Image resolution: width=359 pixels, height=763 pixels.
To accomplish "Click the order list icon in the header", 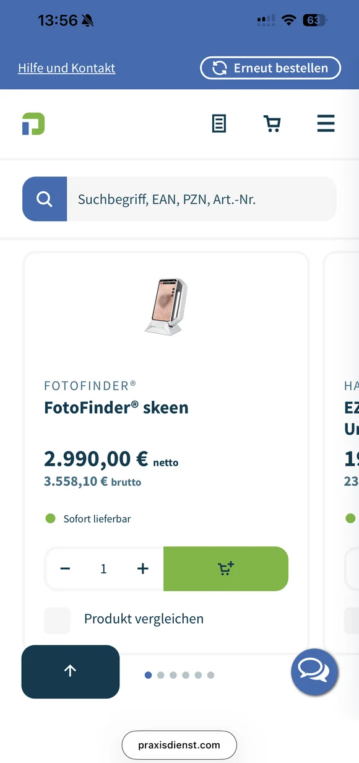I will [x=218, y=123].
